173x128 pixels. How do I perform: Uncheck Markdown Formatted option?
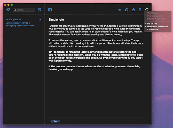pos(157,27)
